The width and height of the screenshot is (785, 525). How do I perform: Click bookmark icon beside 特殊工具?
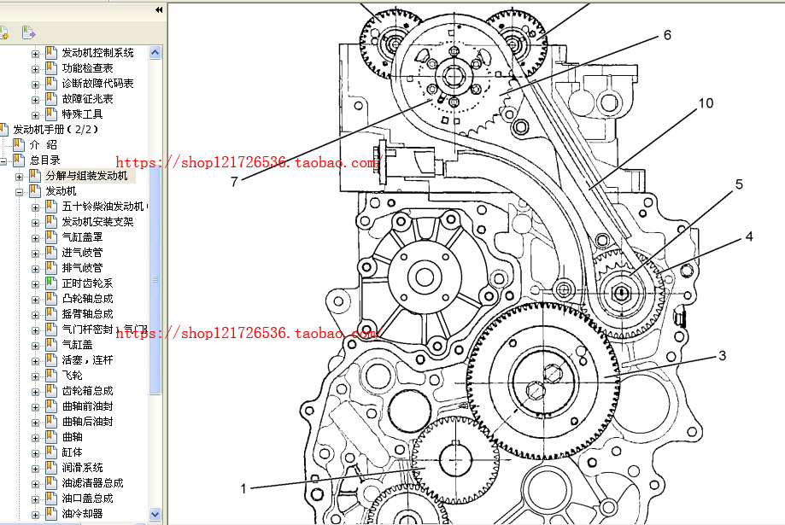51,114
